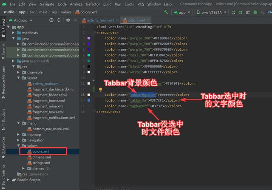Open fragment_home.xml file
The image size is (272, 190).
46,100
